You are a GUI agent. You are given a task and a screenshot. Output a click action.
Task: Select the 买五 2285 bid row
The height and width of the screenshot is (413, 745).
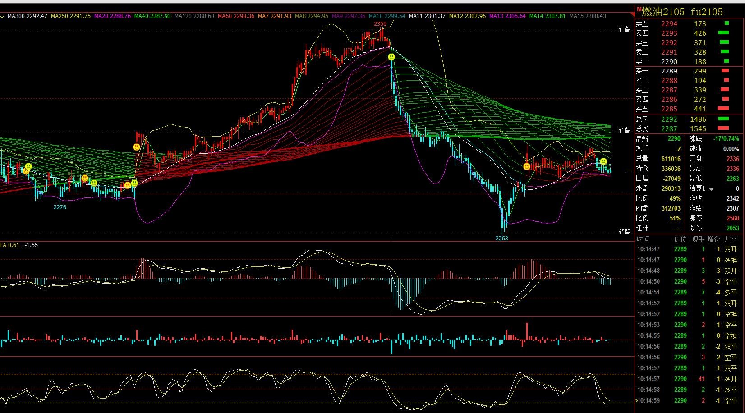pyautogui.click(x=689, y=109)
